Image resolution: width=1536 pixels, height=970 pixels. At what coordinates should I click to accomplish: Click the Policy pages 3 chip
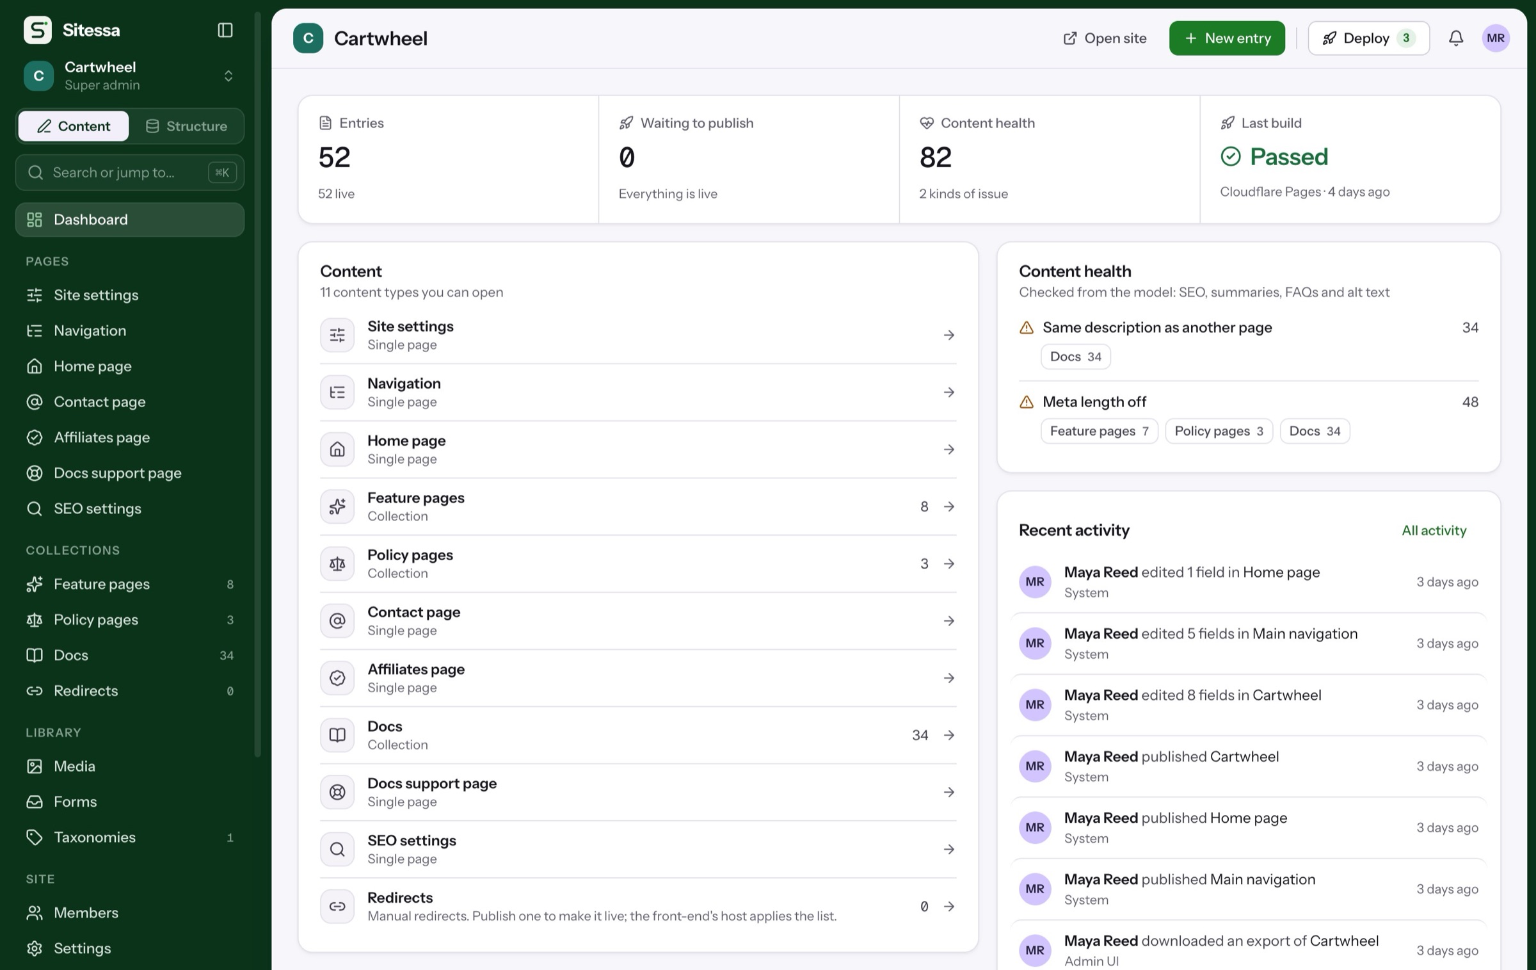coord(1219,431)
